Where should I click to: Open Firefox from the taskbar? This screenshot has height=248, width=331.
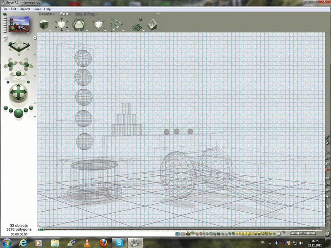point(103,243)
